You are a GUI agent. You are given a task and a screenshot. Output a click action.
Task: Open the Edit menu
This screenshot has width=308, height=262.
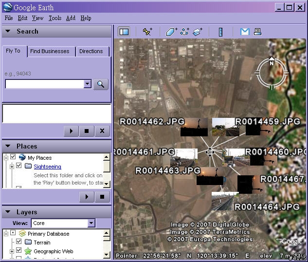coord(22,18)
